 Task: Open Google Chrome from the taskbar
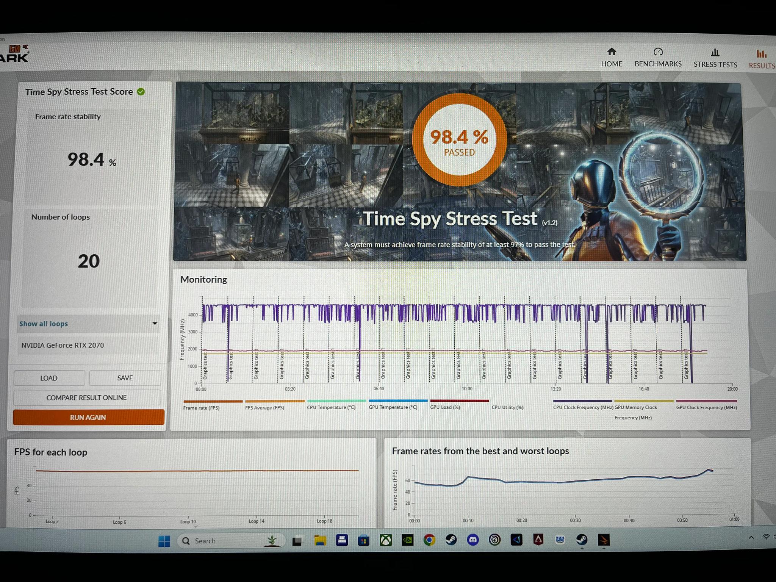pos(429,540)
